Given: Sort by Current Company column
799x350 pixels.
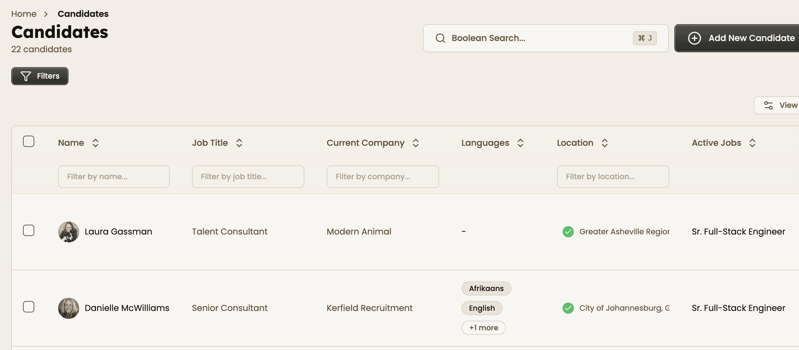Looking at the screenshot, I should pyautogui.click(x=416, y=143).
